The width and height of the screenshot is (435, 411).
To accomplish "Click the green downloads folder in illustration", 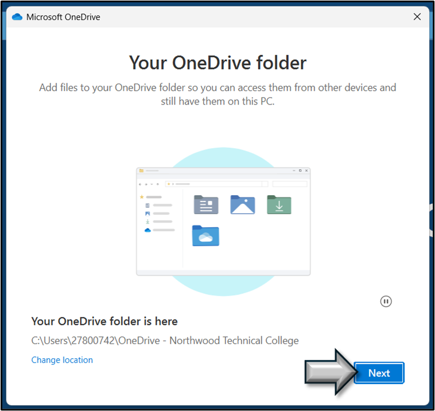I will tap(279, 205).
